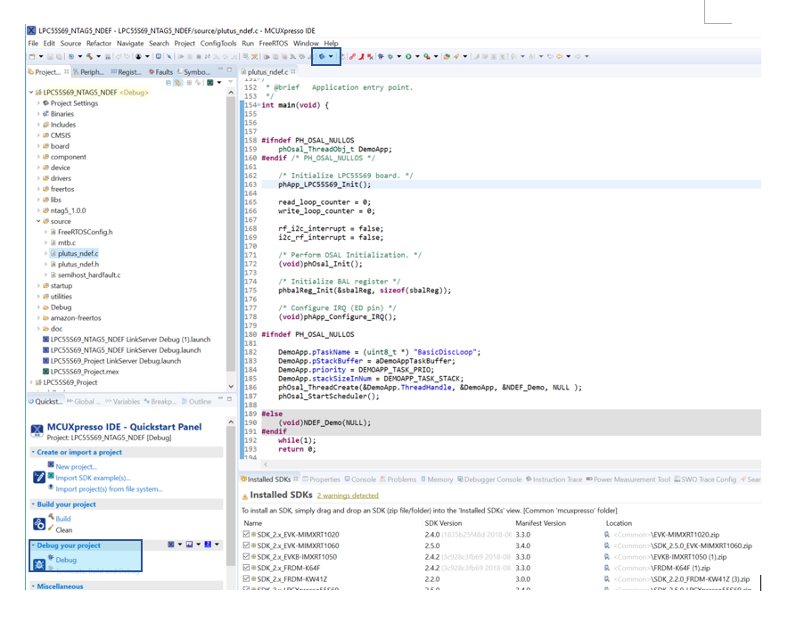This screenshot has width=788, height=631.
Task: Click Import project(s) from file system link
Action: pyautogui.click(x=109, y=488)
